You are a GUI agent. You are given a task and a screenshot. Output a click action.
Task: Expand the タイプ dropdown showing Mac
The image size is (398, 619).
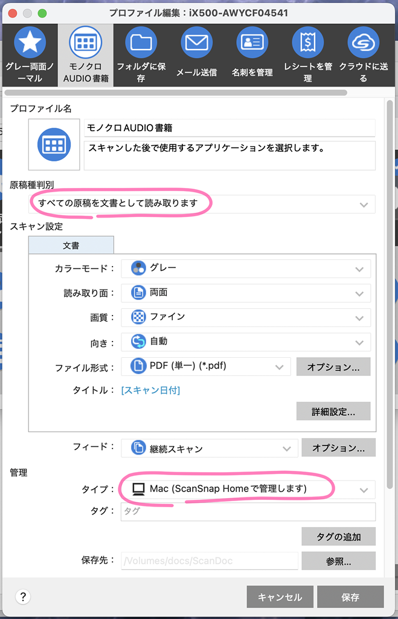(248, 489)
